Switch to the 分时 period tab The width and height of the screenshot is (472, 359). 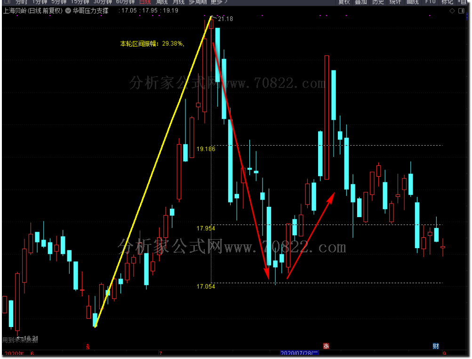[21, 2]
